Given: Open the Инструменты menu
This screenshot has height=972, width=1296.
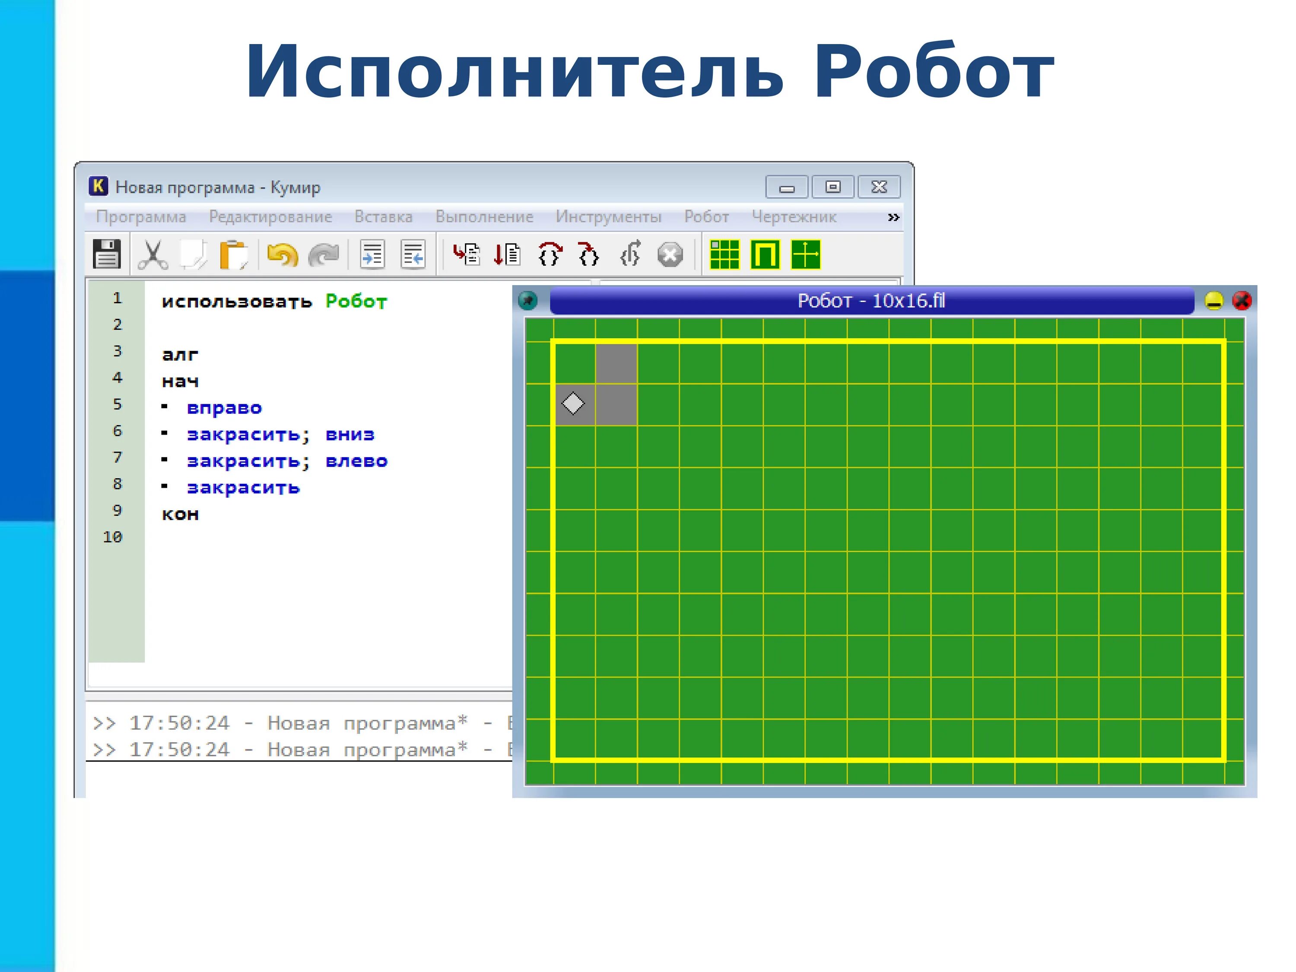Looking at the screenshot, I should [x=608, y=217].
